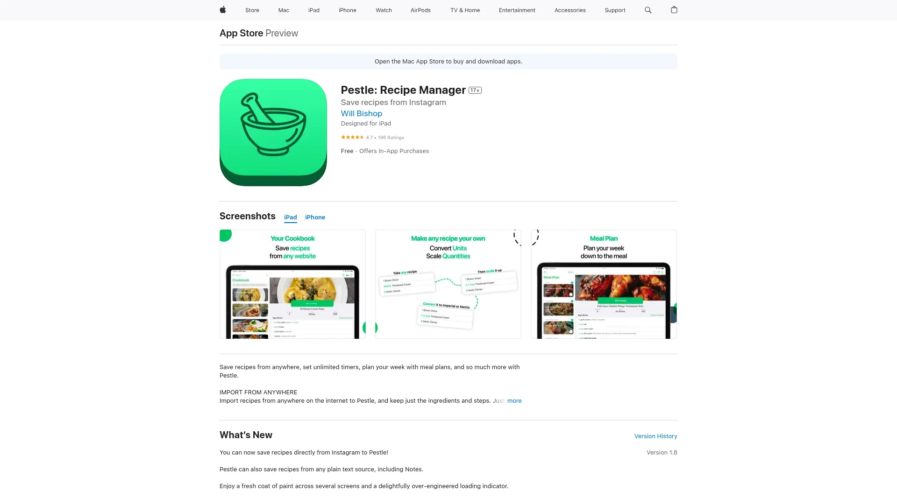Click the unit conversion screenshot thumbnail
The height and width of the screenshot is (504, 897).
[x=448, y=284]
